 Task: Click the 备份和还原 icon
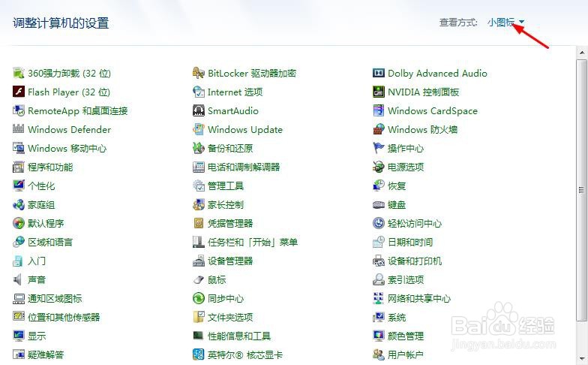click(x=198, y=148)
